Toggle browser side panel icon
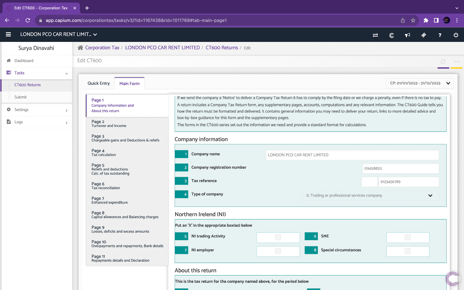Screen dimensions: 464x290 [436, 20]
